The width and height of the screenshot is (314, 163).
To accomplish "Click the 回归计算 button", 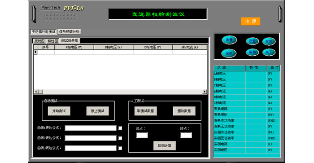I will pos(165,145).
